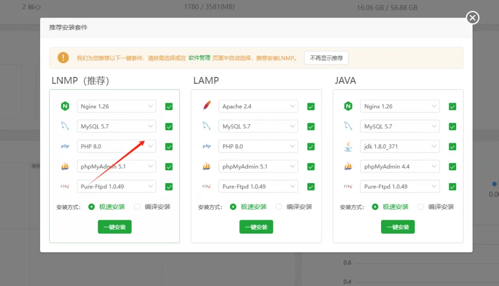Open Apache 2.4 version dropdown
This screenshot has width=499, height=286.
point(258,106)
